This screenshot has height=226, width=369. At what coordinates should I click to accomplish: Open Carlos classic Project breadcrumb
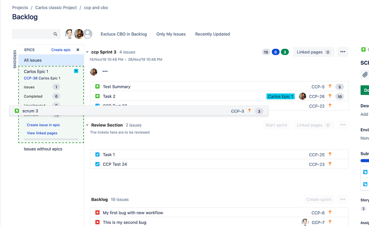tap(56, 7)
